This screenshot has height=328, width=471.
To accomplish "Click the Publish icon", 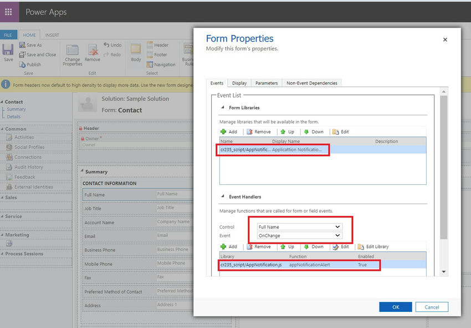I will point(30,64).
